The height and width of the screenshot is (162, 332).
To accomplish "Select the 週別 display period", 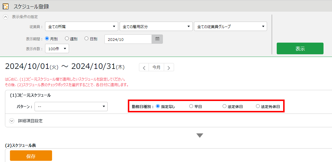I will point(67,39).
